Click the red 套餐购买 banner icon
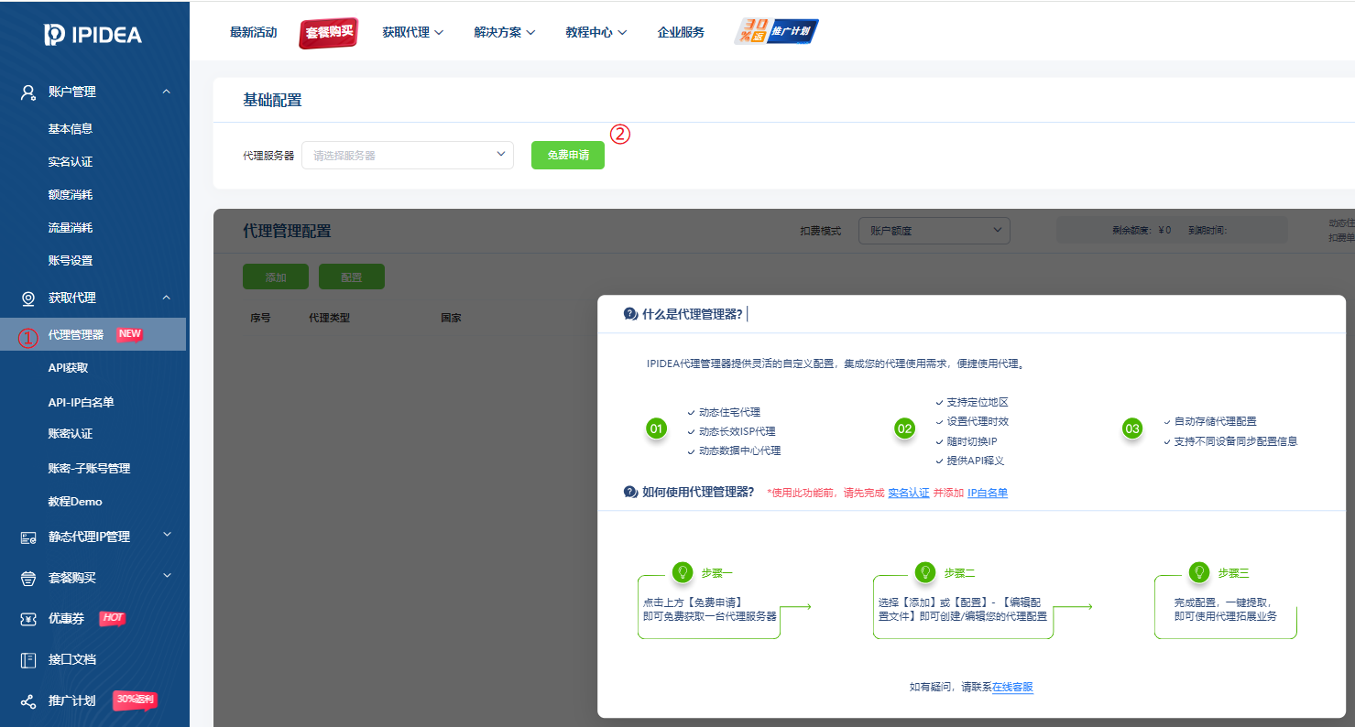Viewport: 1355px width, 727px height. [x=328, y=33]
